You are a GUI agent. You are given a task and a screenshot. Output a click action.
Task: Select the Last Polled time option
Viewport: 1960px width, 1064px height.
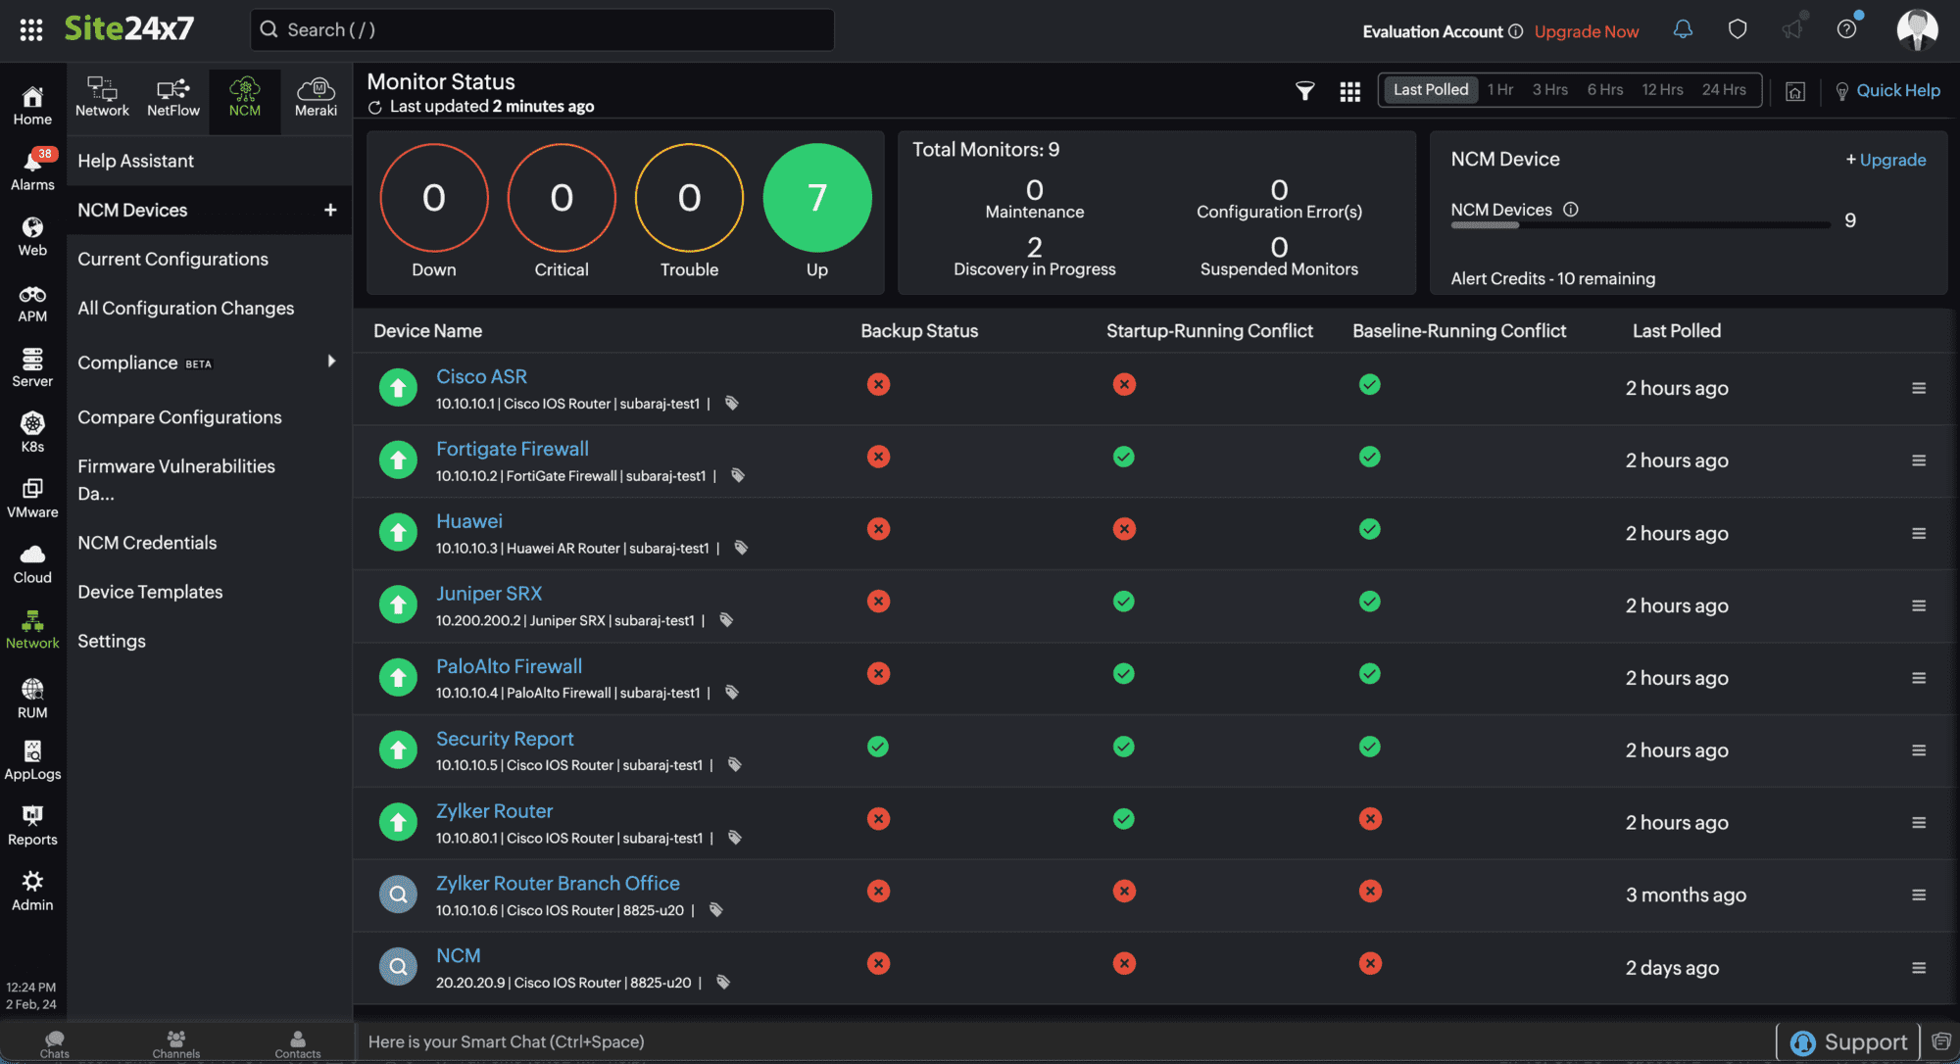(x=1430, y=90)
